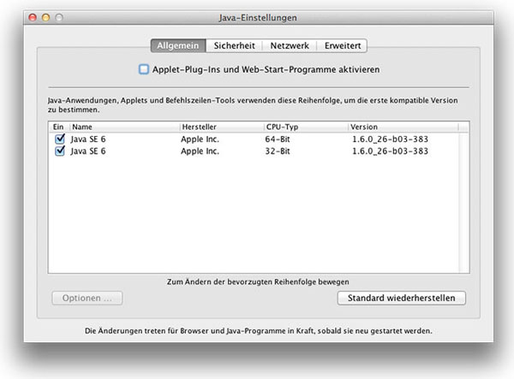Click the Java-Einstellungen window title
Screen dimensions: 514x379
(x=256, y=17)
